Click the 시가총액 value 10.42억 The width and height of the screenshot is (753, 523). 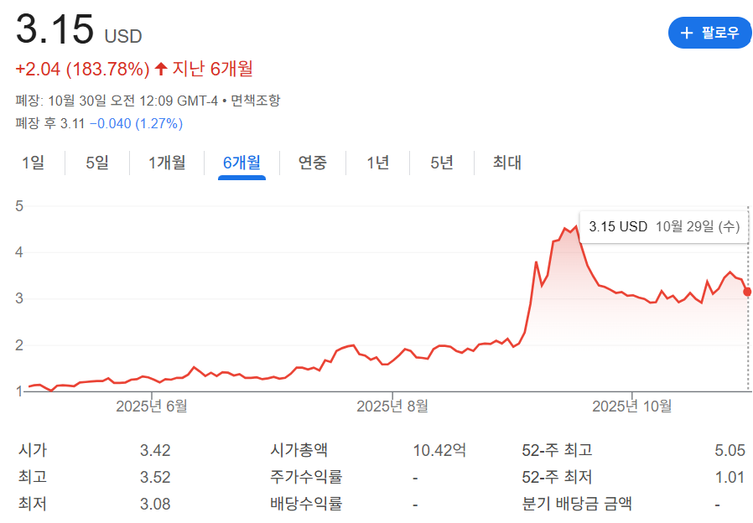click(x=439, y=450)
